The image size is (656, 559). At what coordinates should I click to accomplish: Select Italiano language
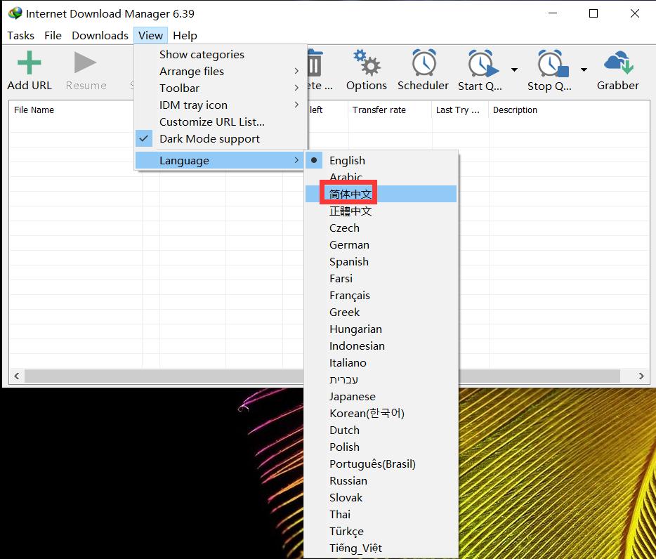[381, 362]
